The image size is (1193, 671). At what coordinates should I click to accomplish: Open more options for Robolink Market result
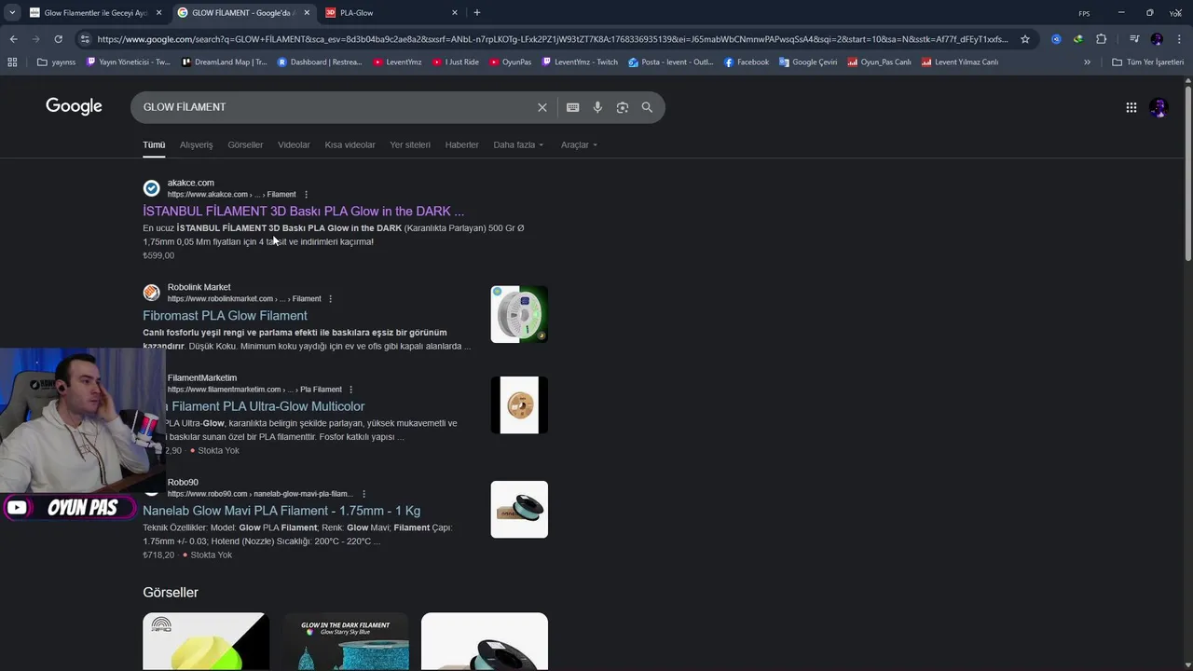pyautogui.click(x=330, y=299)
